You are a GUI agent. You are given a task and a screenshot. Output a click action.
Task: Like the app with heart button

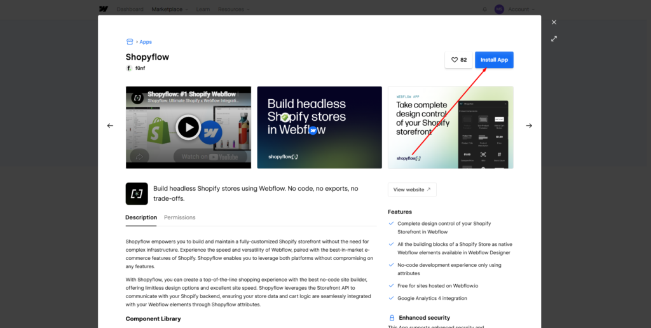(459, 60)
